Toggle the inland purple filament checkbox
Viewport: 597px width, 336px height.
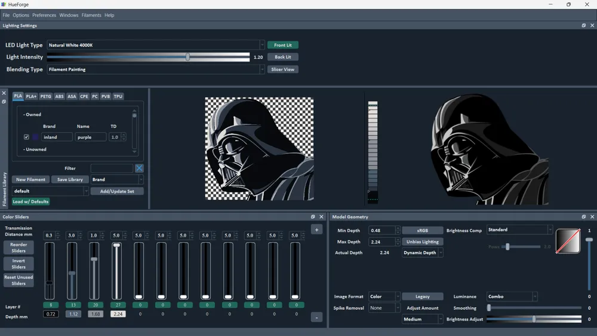pos(26,137)
